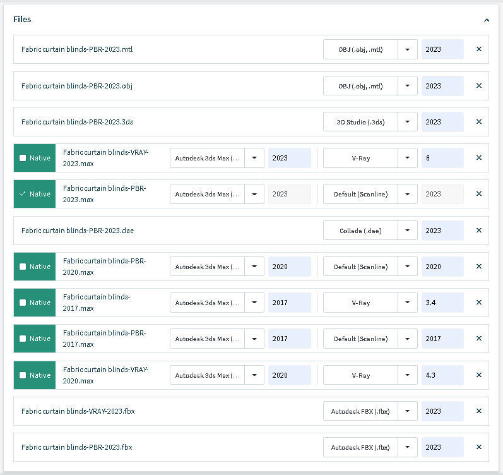Open V-Ray renderer dropdown for VRAY-2023.max
The height and width of the screenshot is (475, 503).
tap(408, 158)
